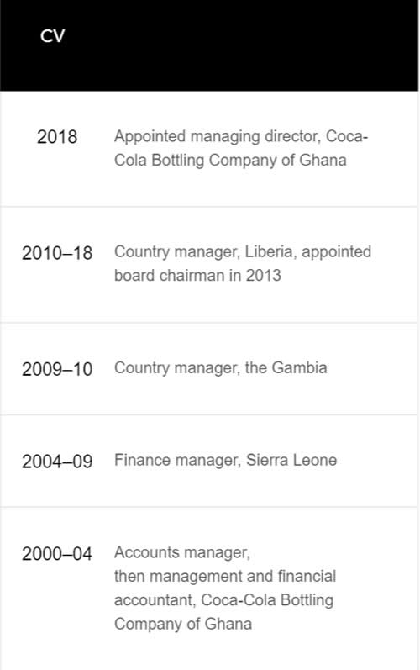420x670 pixels.
Task: Click 'Country manager, the Gambia' entry
Action: 221,368
